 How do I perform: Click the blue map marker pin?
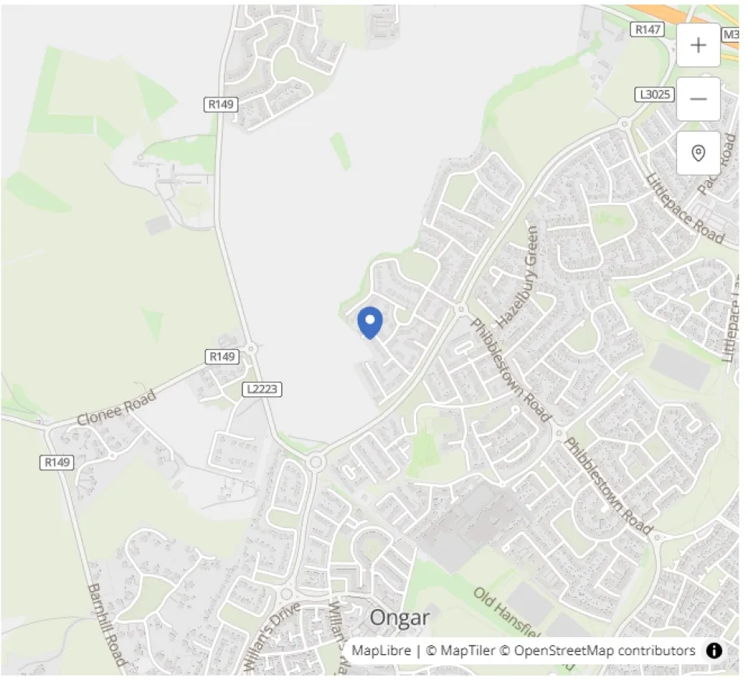point(370,324)
